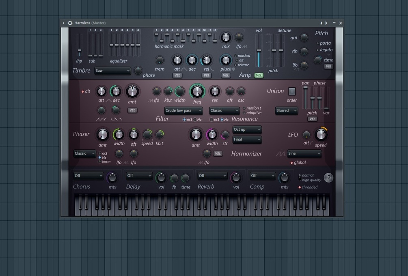Click the LFO speed knob
The height and width of the screenshot is (276, 408).
pyautogui.click(x=321, y=134)
